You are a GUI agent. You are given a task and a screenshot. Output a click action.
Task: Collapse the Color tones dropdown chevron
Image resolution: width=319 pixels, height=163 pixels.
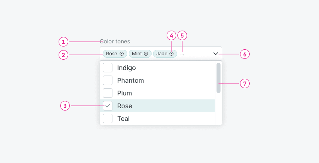[x=216, y=54]
